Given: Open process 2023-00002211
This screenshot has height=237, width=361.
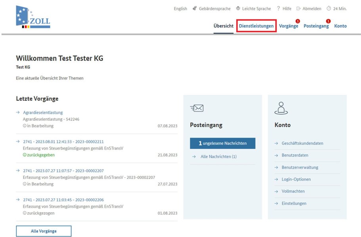Looking at the screenshot, I should click(x=63, y=142).
